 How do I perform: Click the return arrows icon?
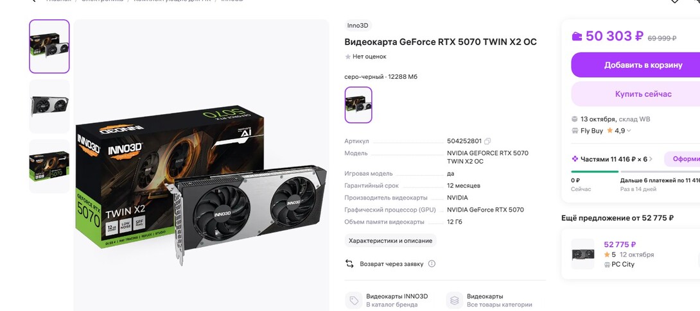click(349, 264)
